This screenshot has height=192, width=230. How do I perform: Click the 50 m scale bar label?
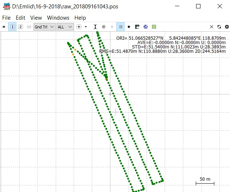(x=205, y=179)
